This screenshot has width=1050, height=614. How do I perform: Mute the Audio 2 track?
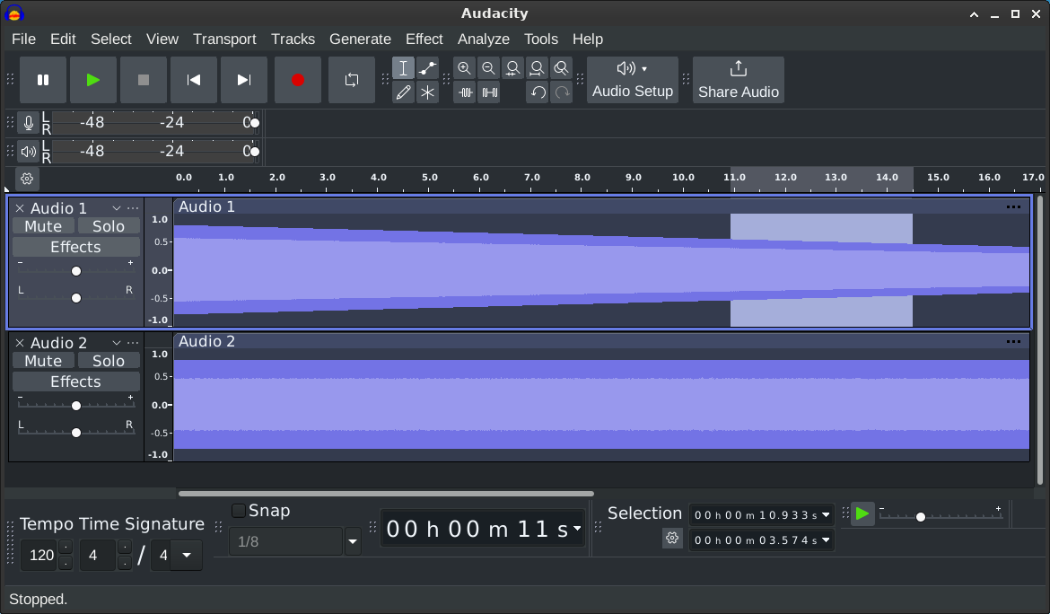tap(43, 360)
